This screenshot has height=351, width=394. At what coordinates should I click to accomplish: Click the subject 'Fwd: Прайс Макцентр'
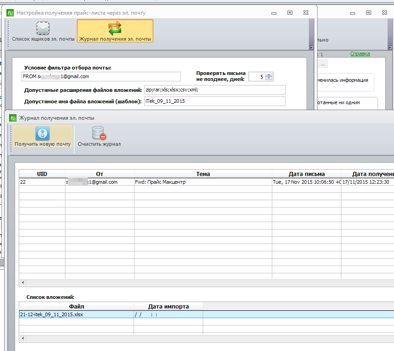coord(160,182)
